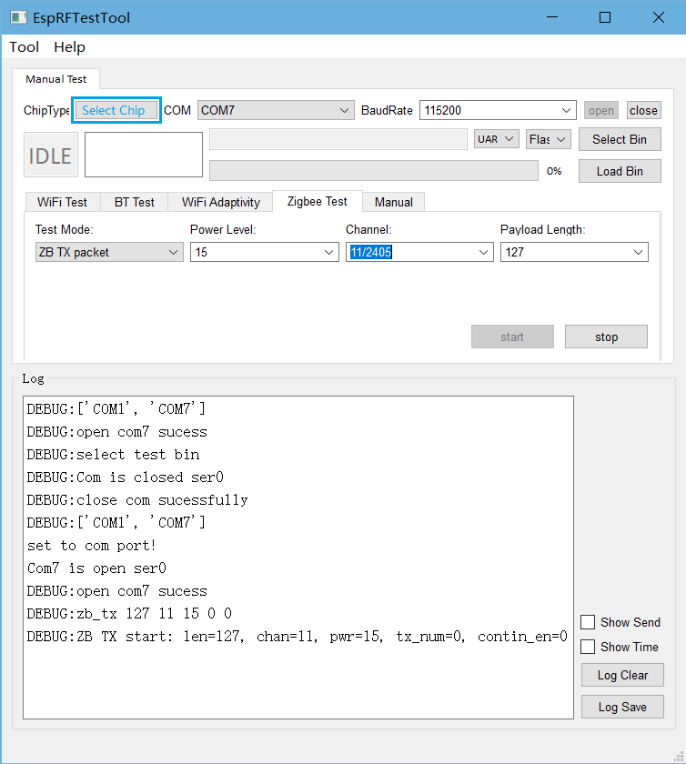Expand the Payload Length dropdown
Screen dimensions: 686x764
point(574,252)
